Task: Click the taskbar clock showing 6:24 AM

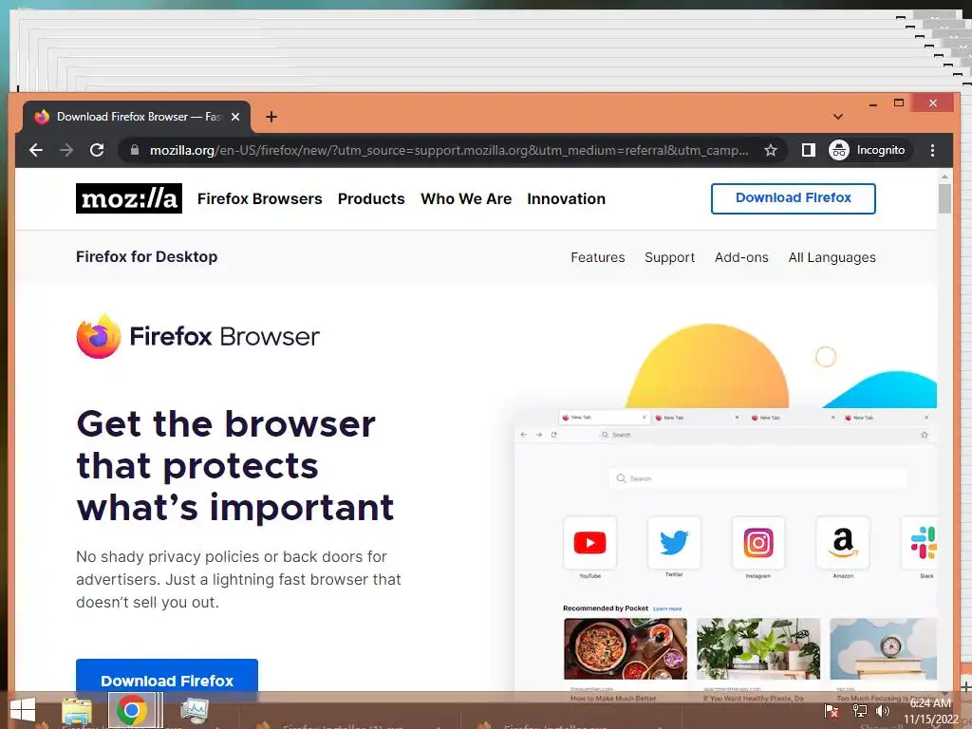Action: 930,711
